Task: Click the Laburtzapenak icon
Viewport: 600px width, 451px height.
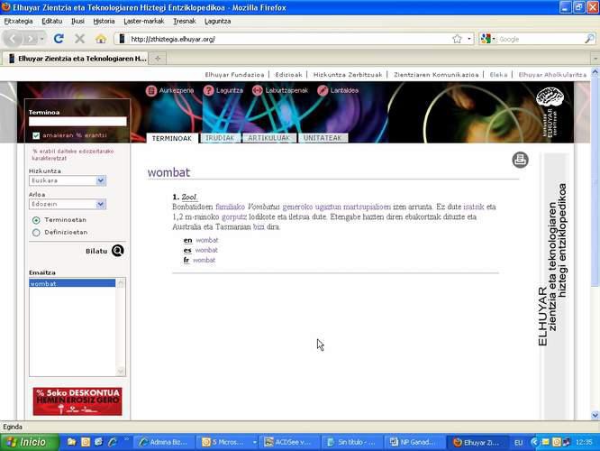Action: (257, 90)
